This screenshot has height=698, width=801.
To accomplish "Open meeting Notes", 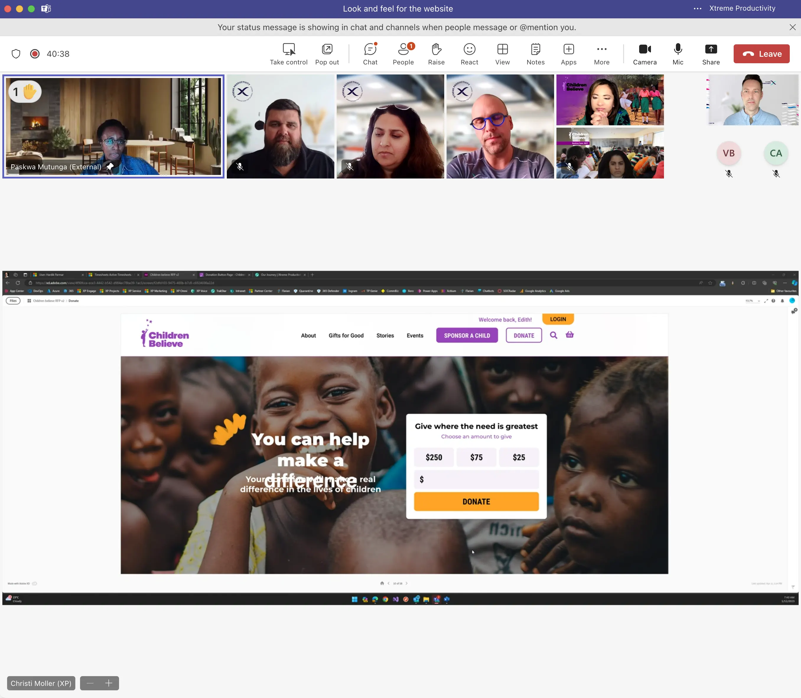I will click(535, 54).
